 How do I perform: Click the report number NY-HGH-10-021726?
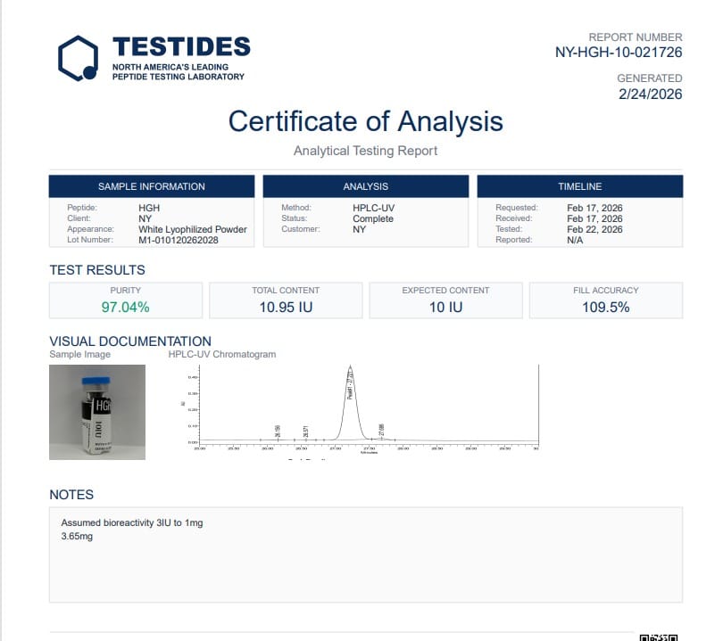(x=619, y=53)
